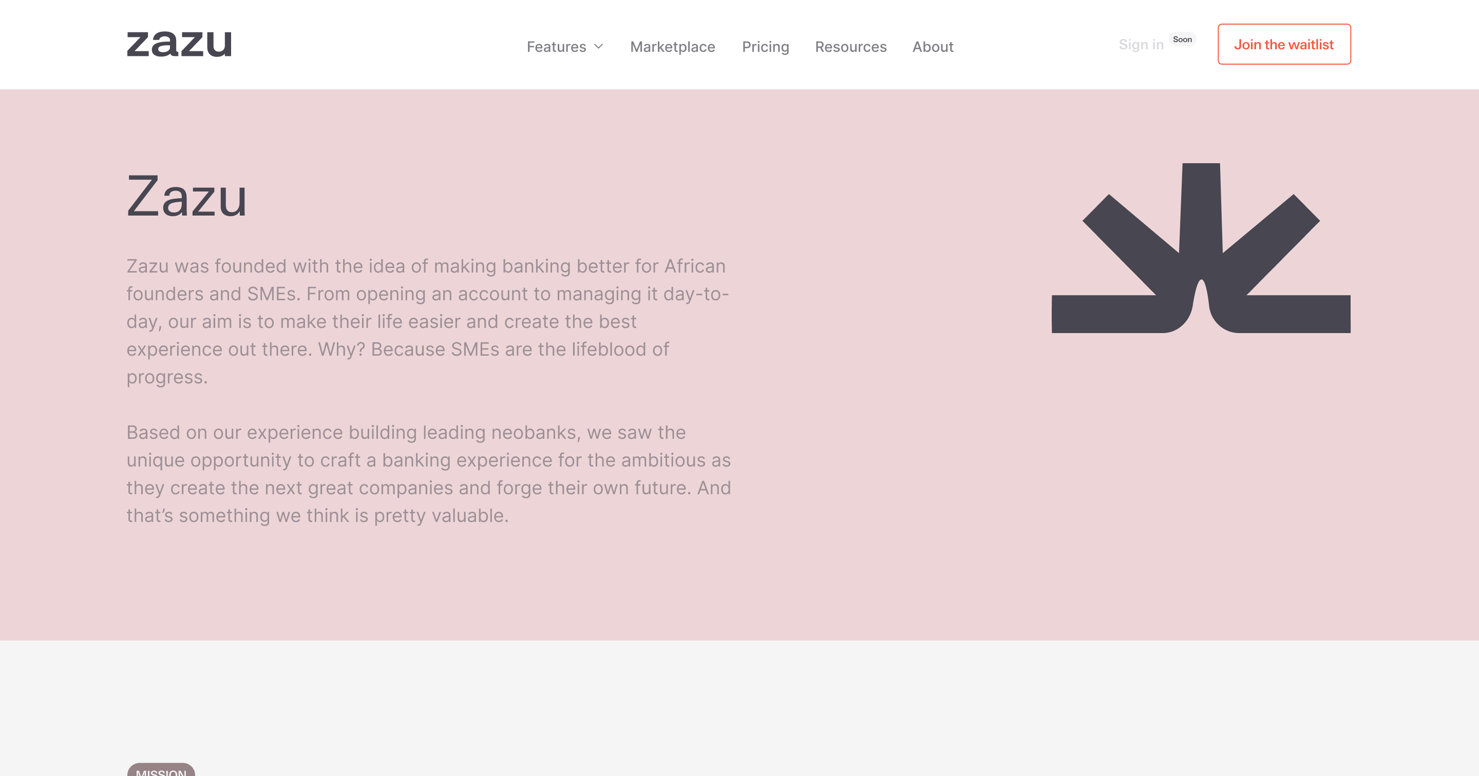
Task: Click the Soon badge near Sign in
Action: tap(1182, 39)
